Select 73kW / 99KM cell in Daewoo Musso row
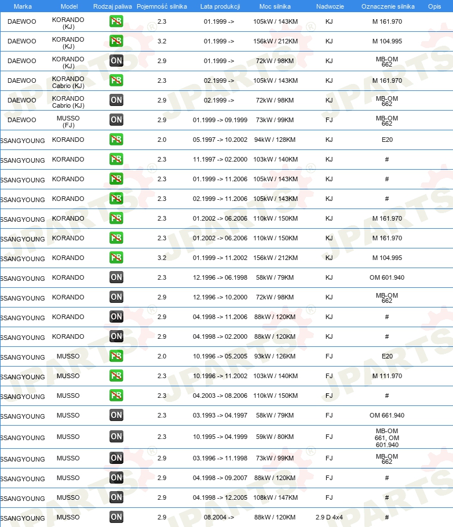 [x=275, y=120]
